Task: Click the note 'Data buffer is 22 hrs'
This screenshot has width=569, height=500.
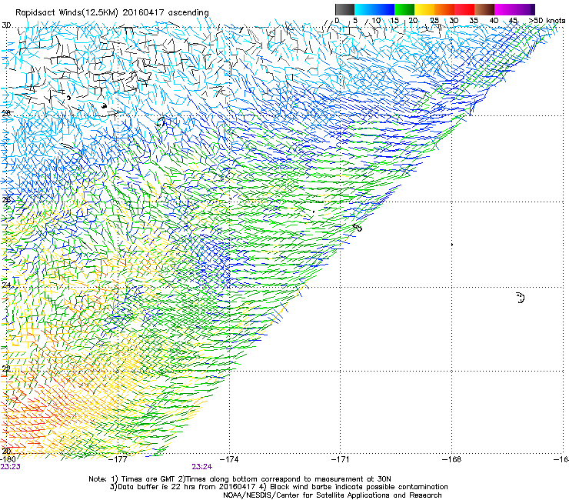Action: pos(157,487)
